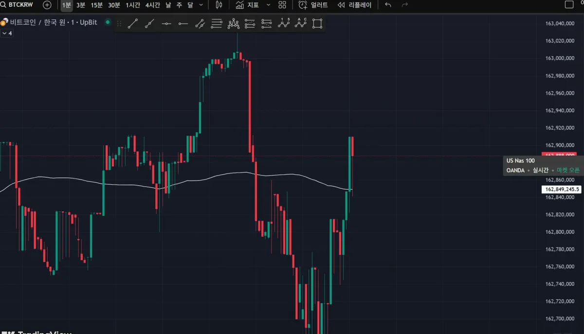
Task: Switch to the 15분 timeframe
Action: coord(97,5)
